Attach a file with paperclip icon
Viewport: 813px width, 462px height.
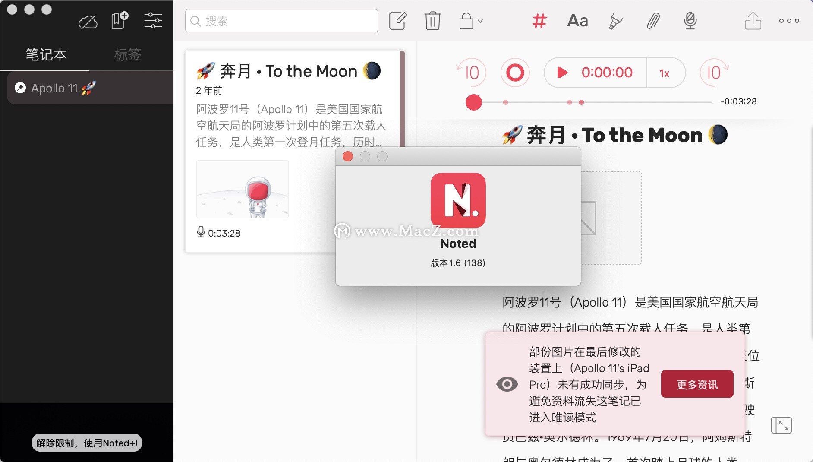(x=653, y=21)
